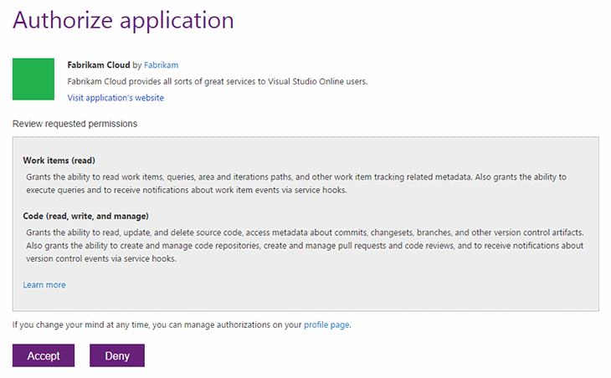
Task: Visit application's website link
Action: [x=116, y=98]
